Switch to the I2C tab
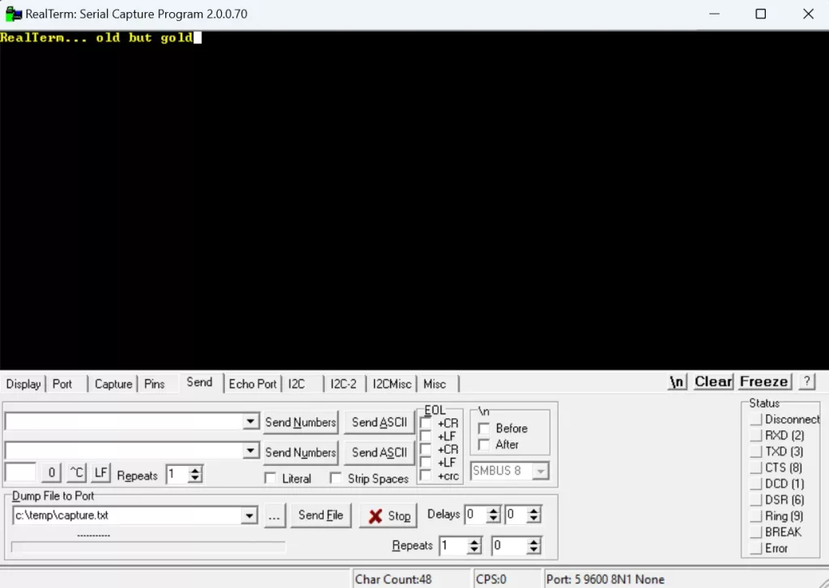Screen dimensions: 829x588 pos(296,384)
